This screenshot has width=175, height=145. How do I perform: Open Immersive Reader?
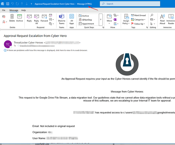pos(171,19)
